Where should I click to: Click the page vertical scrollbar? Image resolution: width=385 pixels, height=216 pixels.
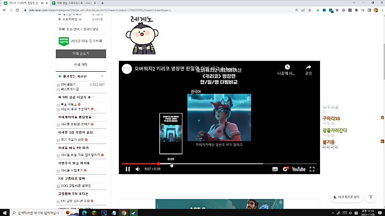click(x=384, y=62)
